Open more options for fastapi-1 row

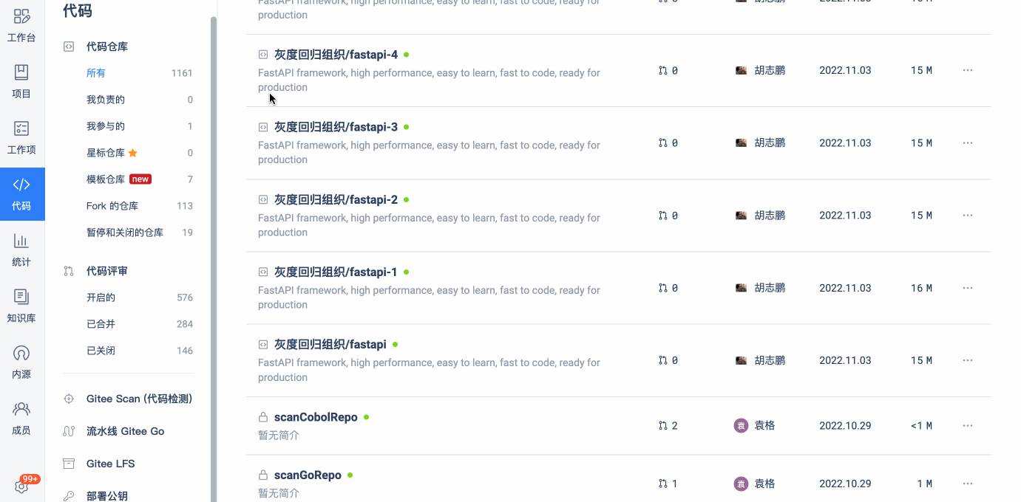point(968,288)
